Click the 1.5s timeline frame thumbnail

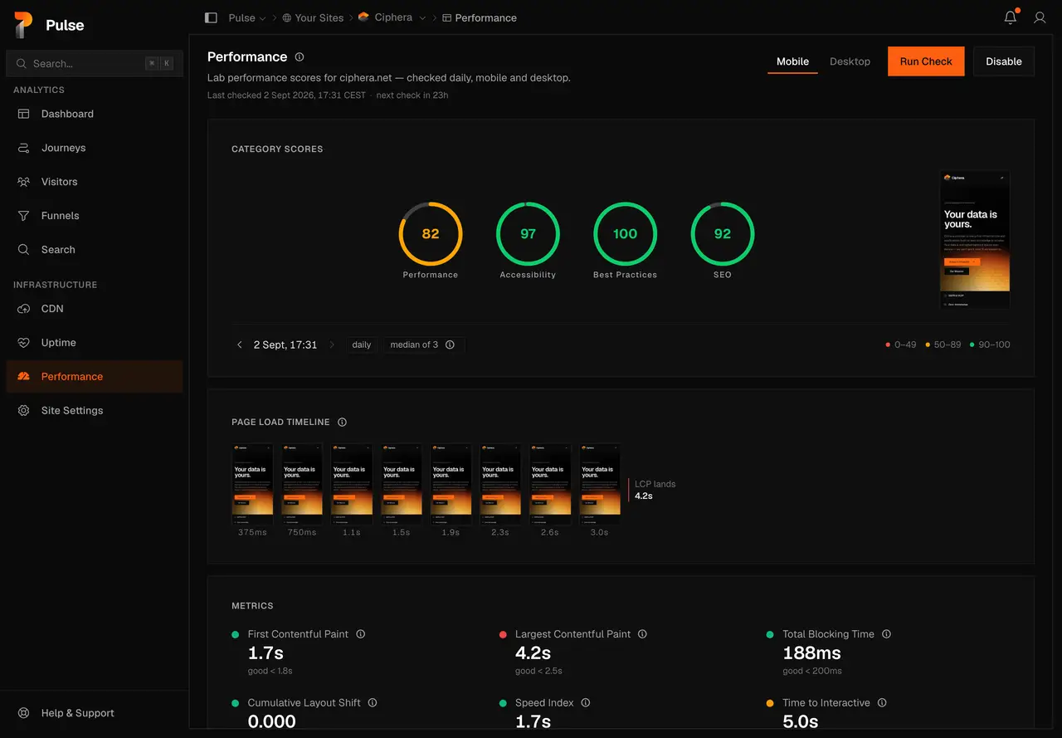pos(402,484)
